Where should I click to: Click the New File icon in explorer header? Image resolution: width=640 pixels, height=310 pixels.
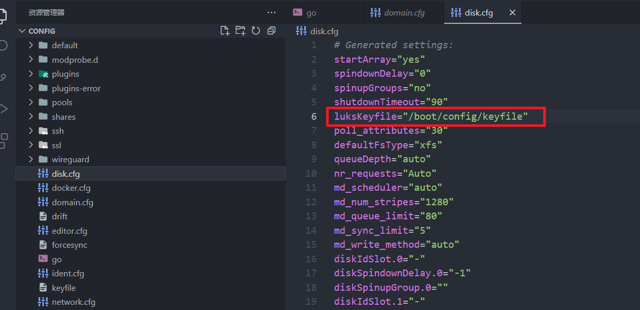(x=225, y=31)
